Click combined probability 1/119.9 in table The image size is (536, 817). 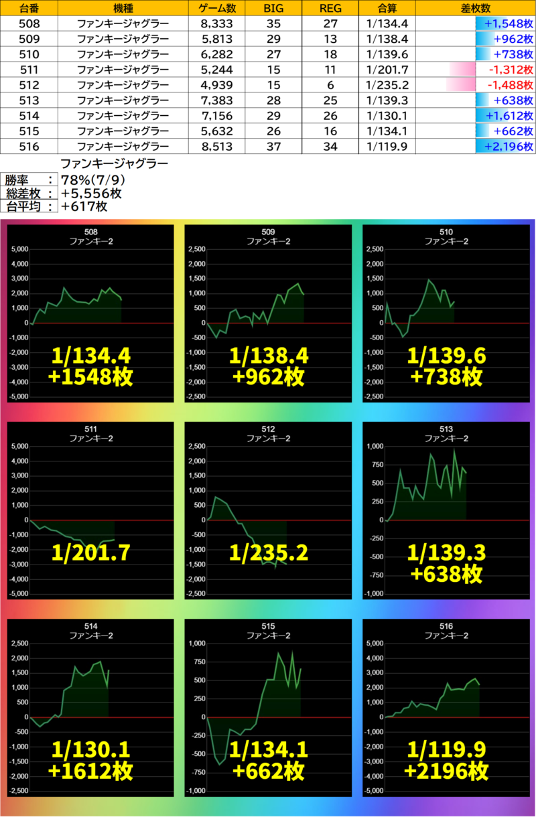tap(387, 146)
